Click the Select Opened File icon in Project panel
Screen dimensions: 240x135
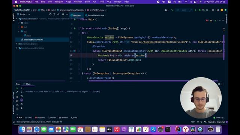[50, 14]
